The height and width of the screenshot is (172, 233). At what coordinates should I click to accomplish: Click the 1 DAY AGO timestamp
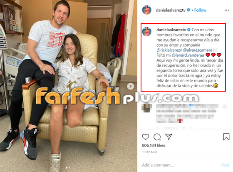point(149,152)
